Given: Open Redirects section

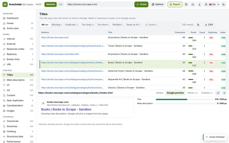Looking at the screenshot, I should [18, 54].
